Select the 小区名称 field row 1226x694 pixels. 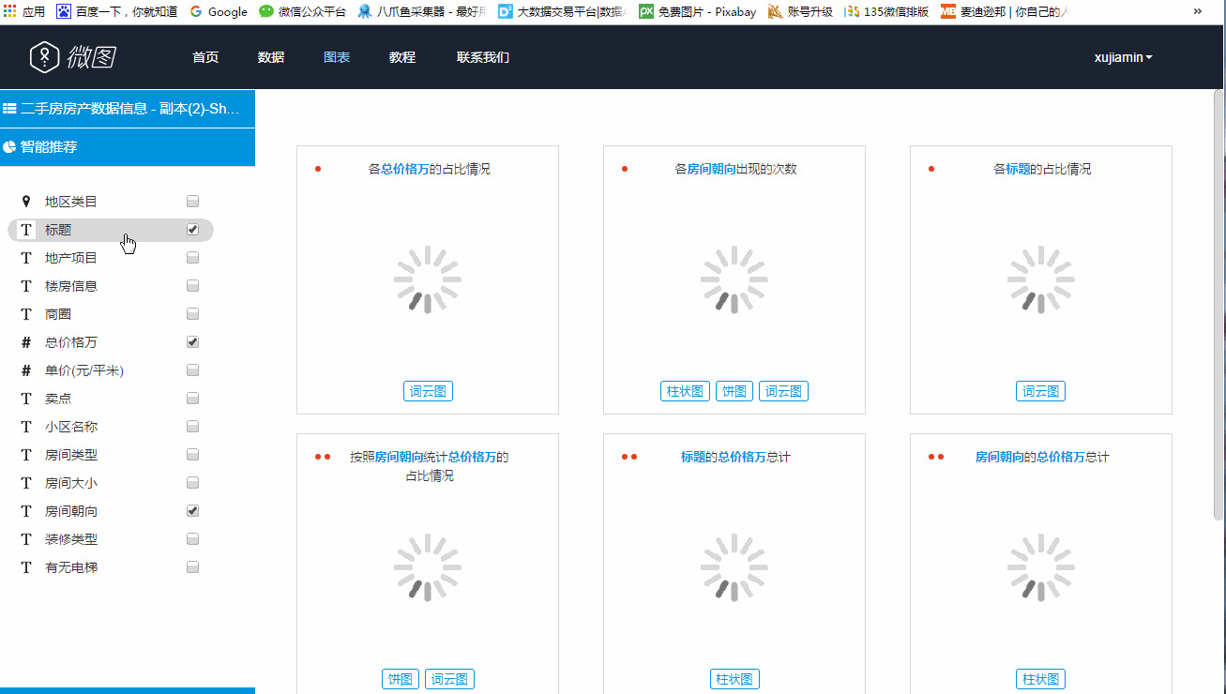point(111,427)
